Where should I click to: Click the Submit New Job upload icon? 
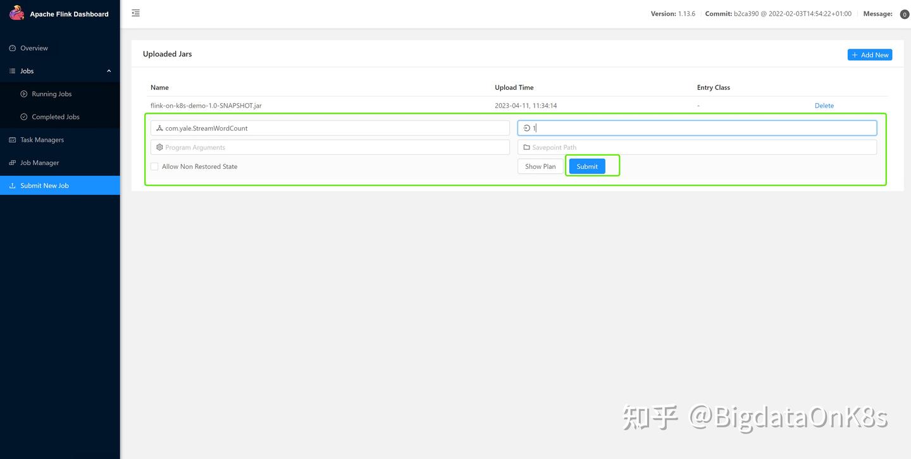12,185
